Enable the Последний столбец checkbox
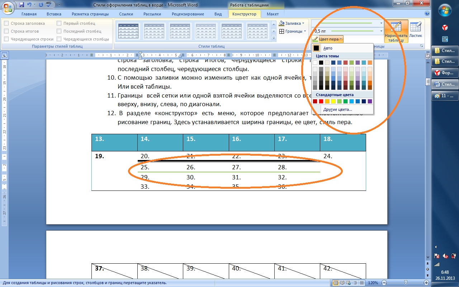Screen dimensions: 459x287 [x=59, y=31]
